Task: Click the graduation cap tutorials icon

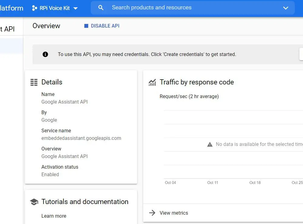Action: (x=34, y=202)
